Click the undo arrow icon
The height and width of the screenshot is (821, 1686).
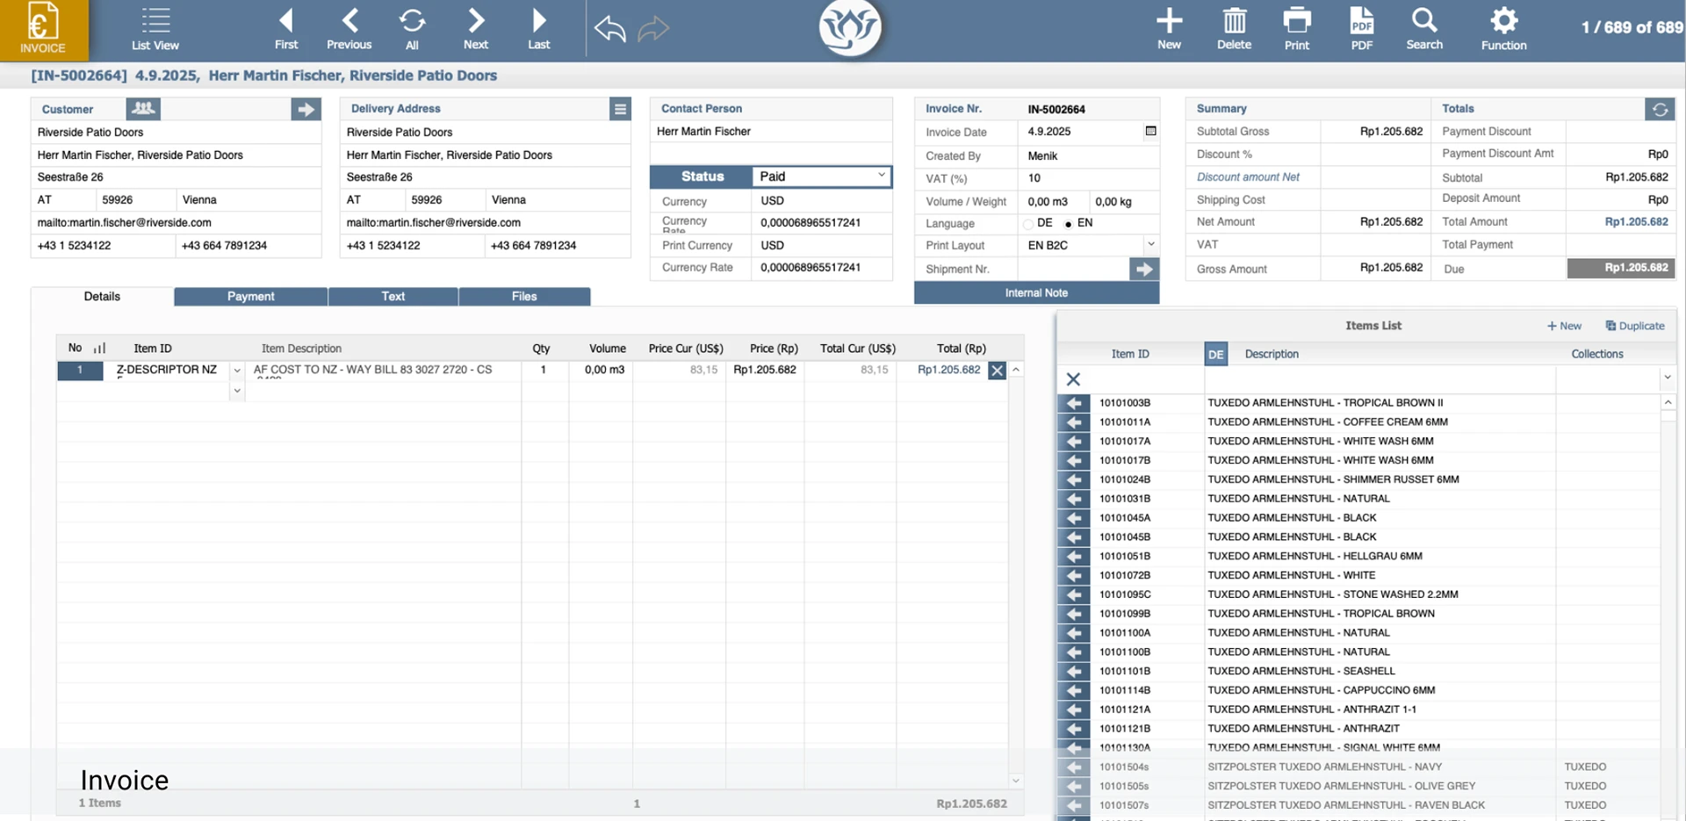[x=609, y=29]
